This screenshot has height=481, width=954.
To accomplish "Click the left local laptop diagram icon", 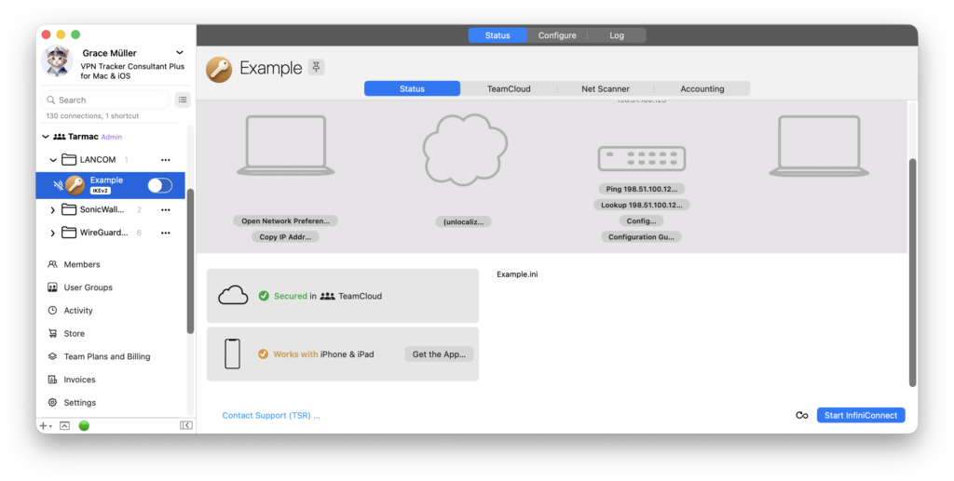I will (x=285, y=146).
